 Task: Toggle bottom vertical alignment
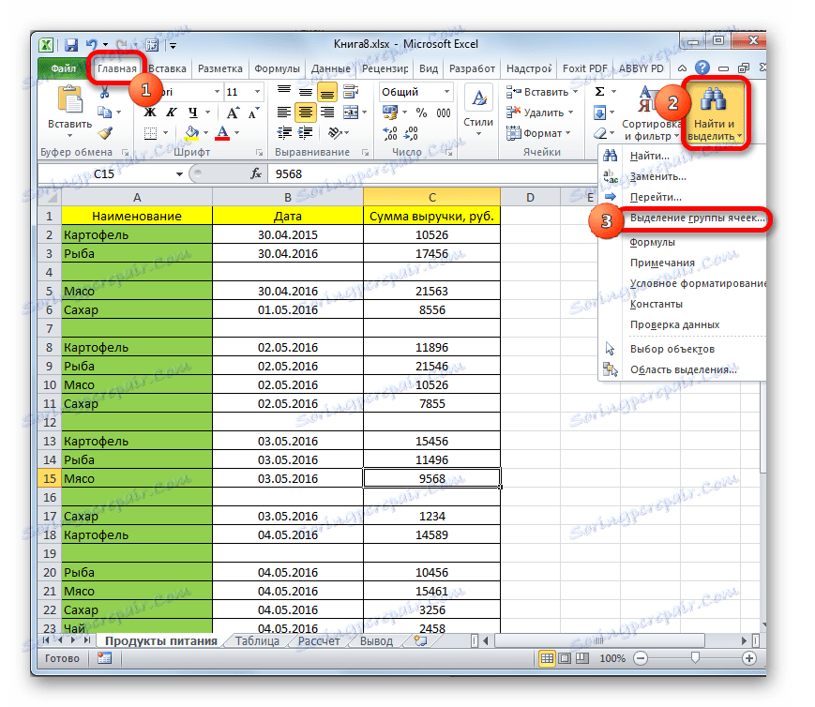click(327, 93)
